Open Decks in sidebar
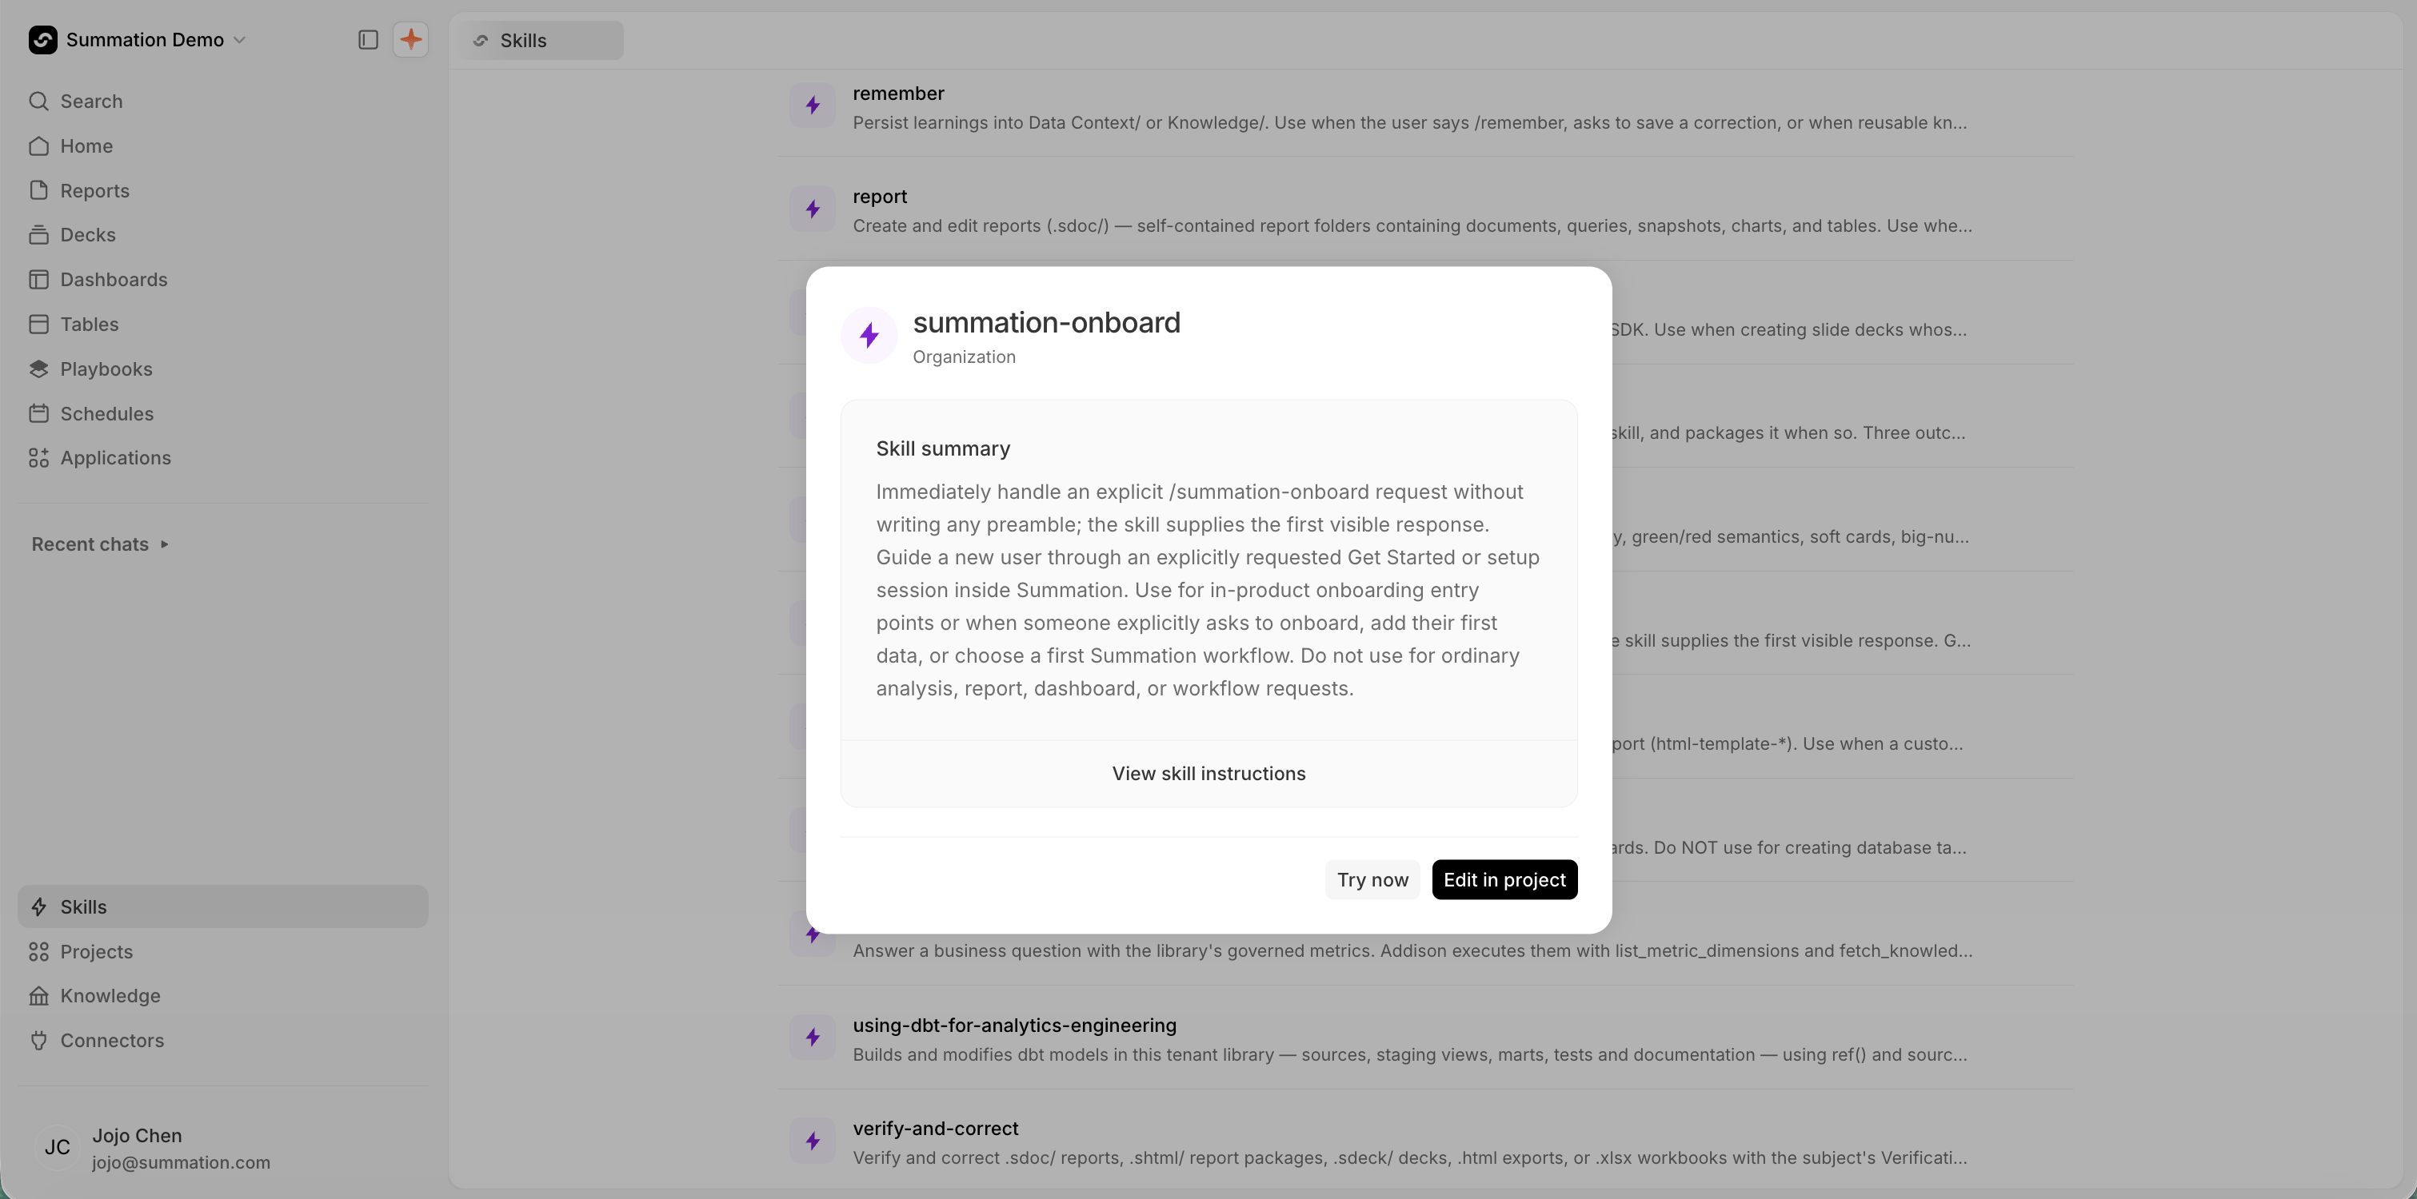This screenshot has width=2417, height=1199. [223, 234]
